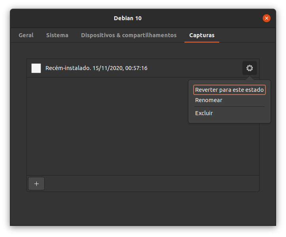Click the empty toolbar space beside the plus button
The height and width of the screenshot is (237, 286).
pos(150,184)
